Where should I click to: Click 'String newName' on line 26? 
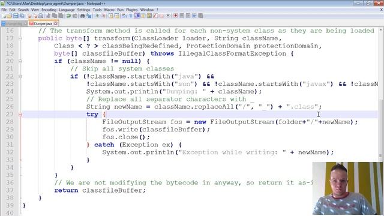(114, 107)
